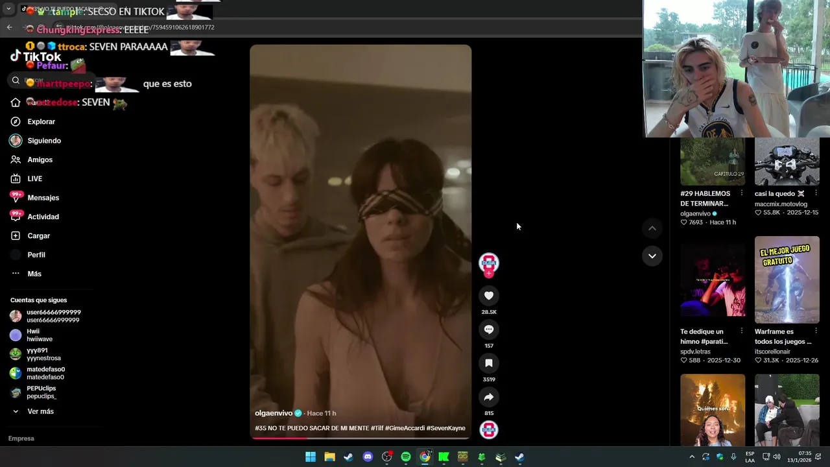Seek on the video progress bar
Image resolution: width=830 pixels, height=467 pixels.
(x=361, y=438)
